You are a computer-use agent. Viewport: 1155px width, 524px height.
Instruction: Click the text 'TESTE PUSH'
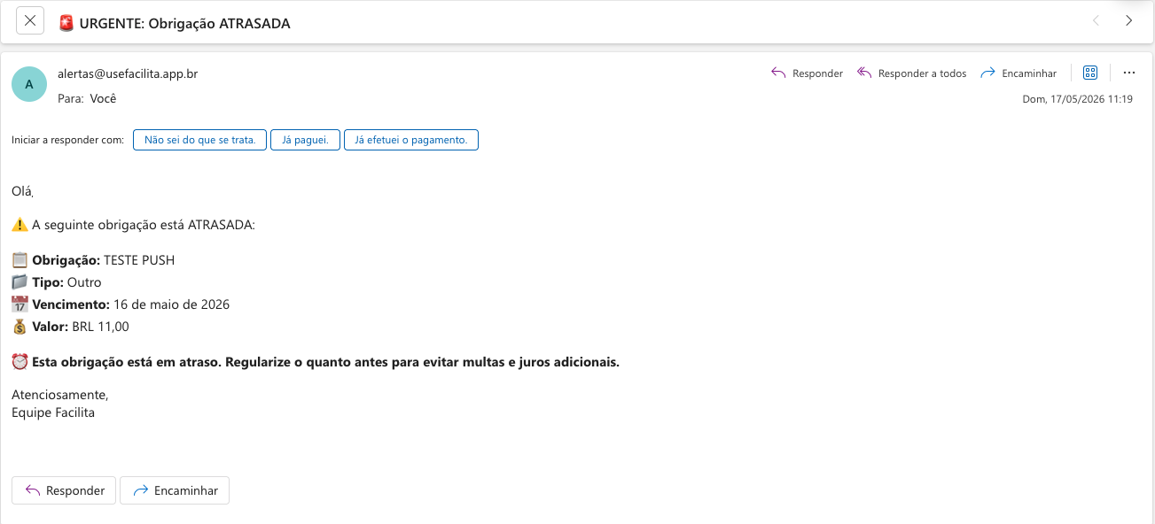(x=139, y=260)
